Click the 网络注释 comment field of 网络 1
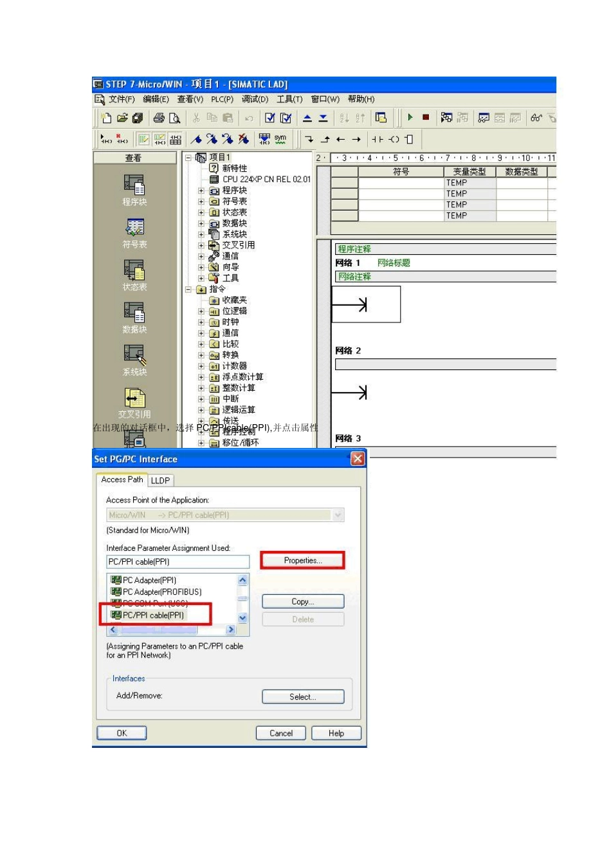Viewport: 611px width, 865px height. point(445,277)
